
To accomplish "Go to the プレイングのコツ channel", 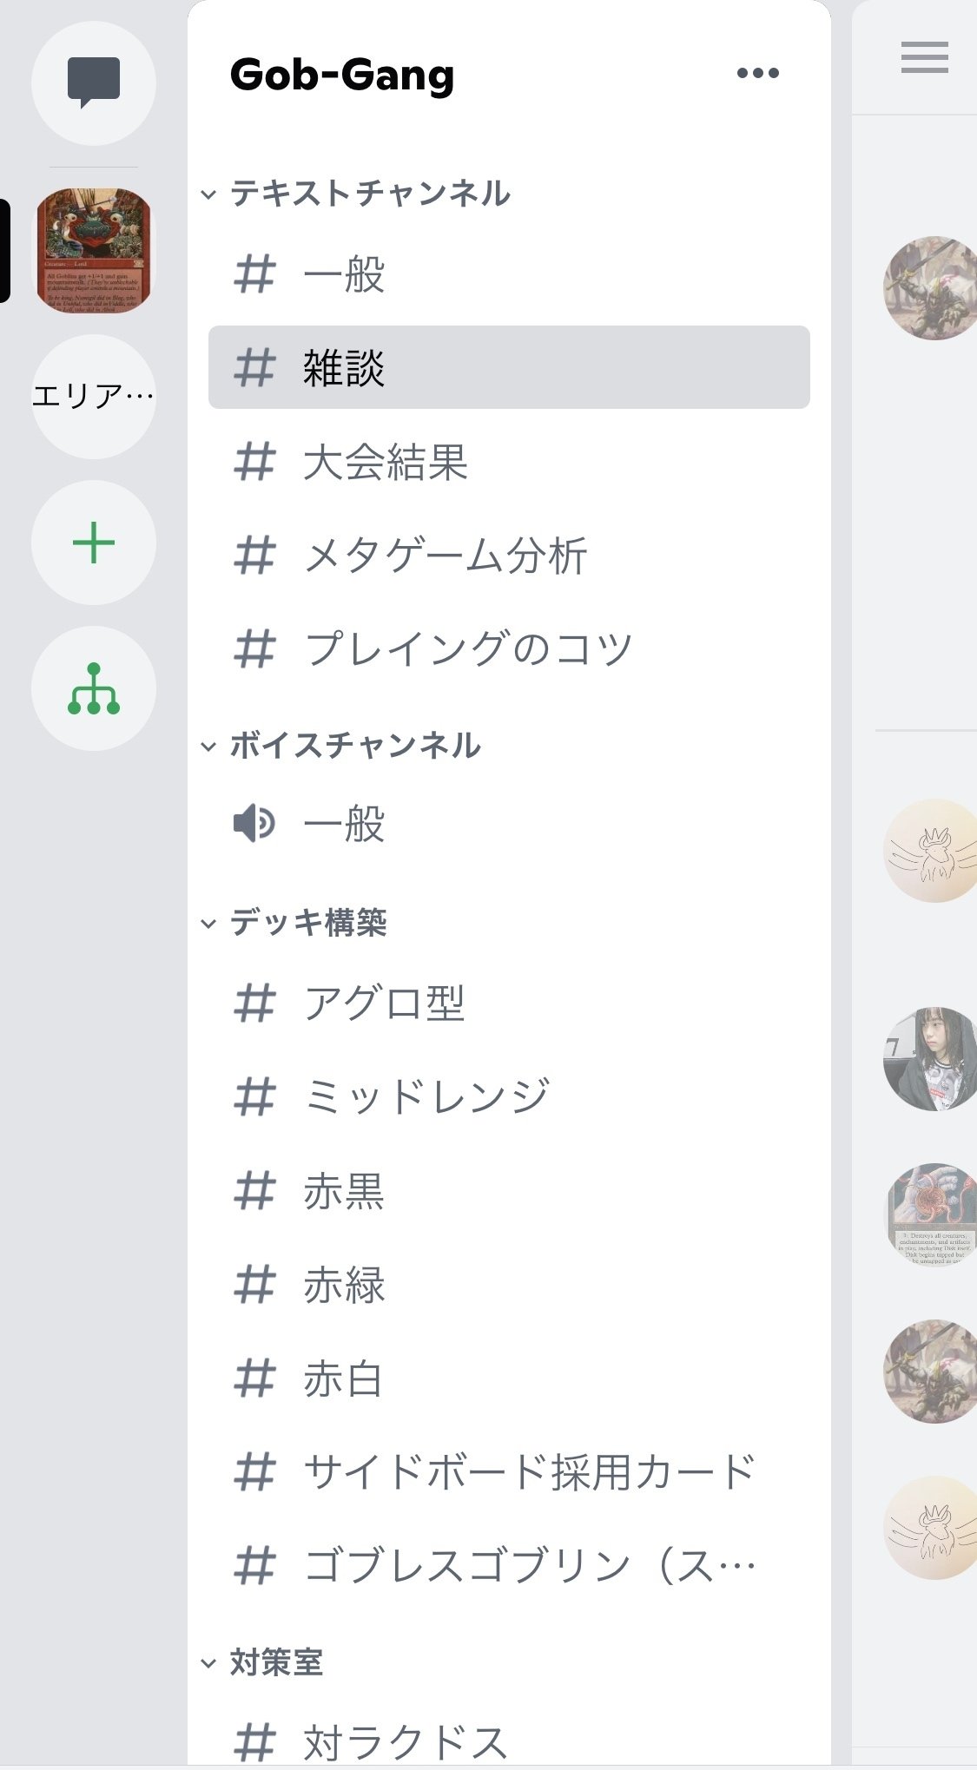I will [x=509, y=648].
